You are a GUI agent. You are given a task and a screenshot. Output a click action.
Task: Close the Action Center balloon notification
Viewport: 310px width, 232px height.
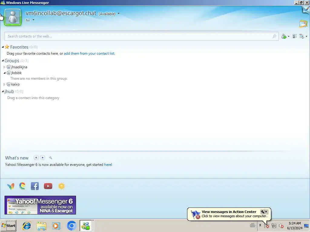click(266, 212)
